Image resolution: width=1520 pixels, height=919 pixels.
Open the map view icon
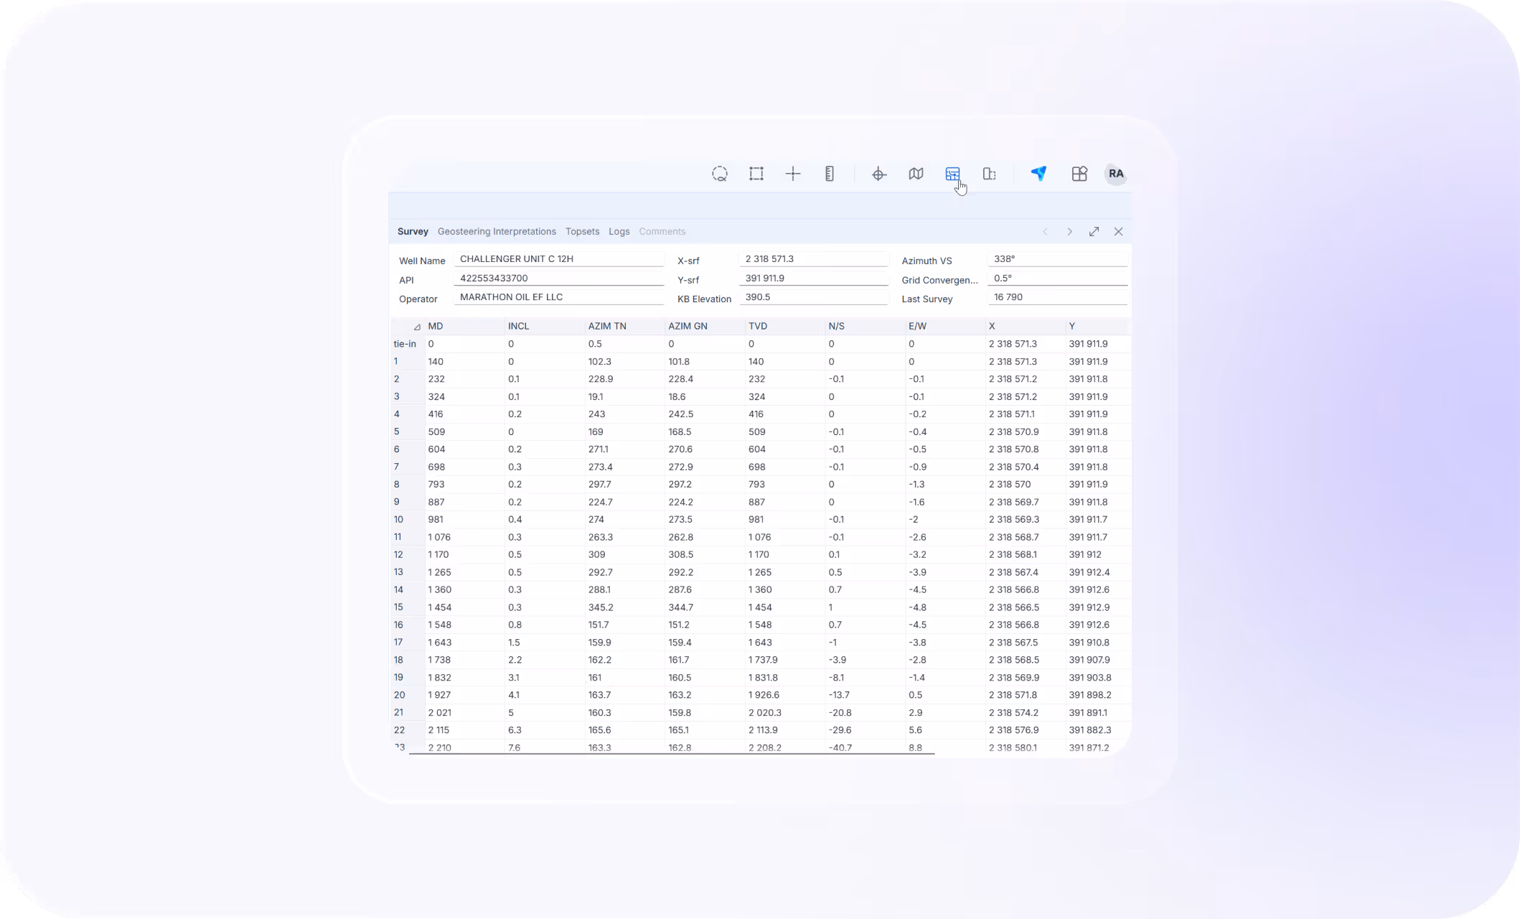pyautogui.click(x=916, y=174)
